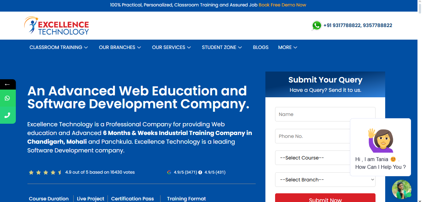This screenshot has height=202, width=422.
Task: Click the WhatsApp icon beside phone numbers
Action: pyautogui.click(x=317, y=25)
